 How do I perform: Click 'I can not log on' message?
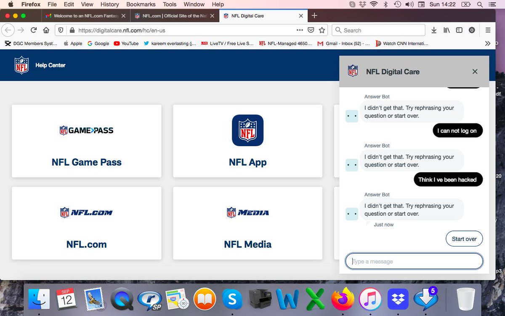tap(457, 131)
